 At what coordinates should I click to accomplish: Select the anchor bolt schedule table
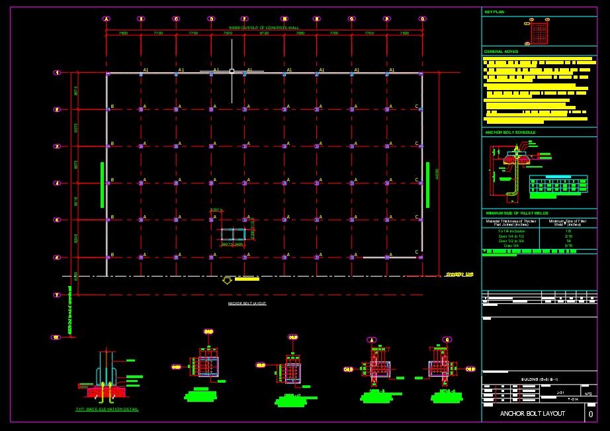(x=558, y=184)
